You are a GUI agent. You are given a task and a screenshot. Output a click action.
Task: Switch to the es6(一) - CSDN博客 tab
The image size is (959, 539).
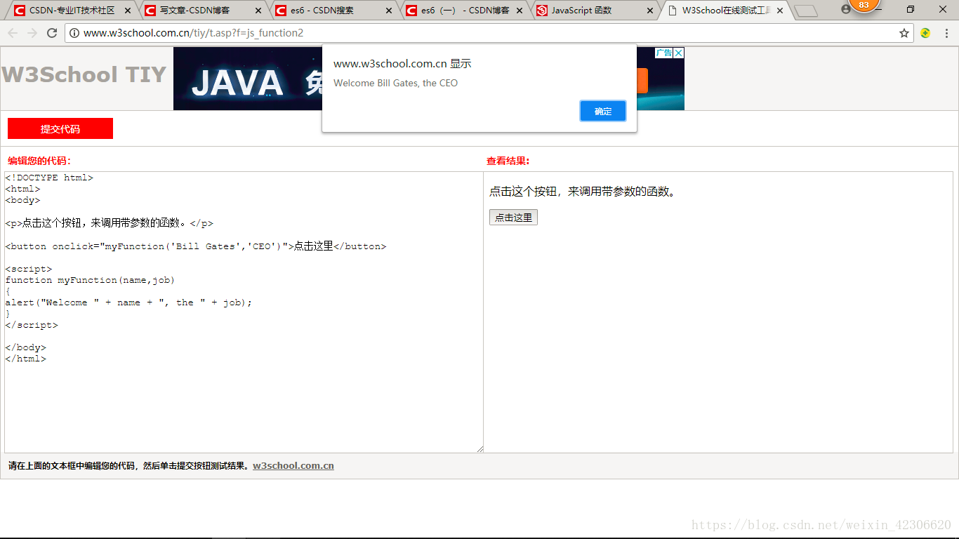(465, 11)
